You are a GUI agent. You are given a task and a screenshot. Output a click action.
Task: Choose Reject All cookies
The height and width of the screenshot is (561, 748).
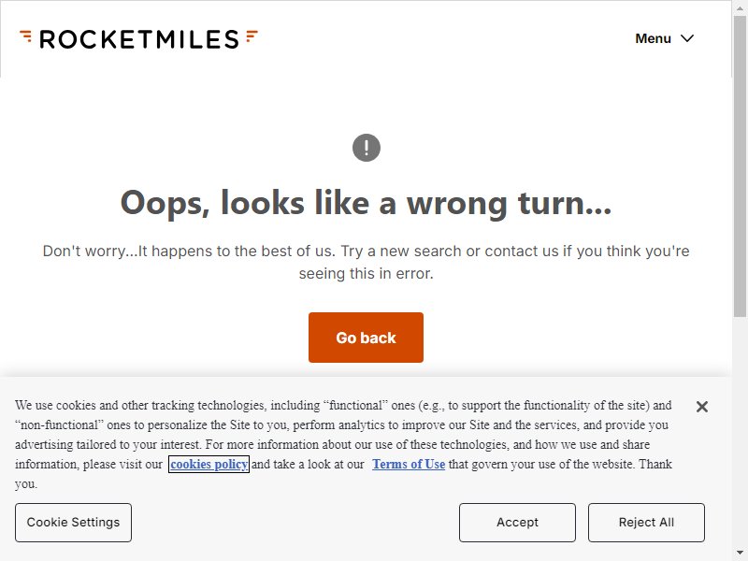pos(646,523)
